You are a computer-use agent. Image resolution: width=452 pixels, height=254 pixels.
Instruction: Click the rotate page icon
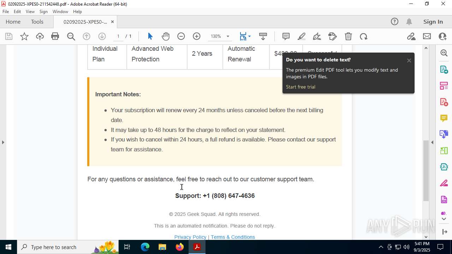pos(364,36)
